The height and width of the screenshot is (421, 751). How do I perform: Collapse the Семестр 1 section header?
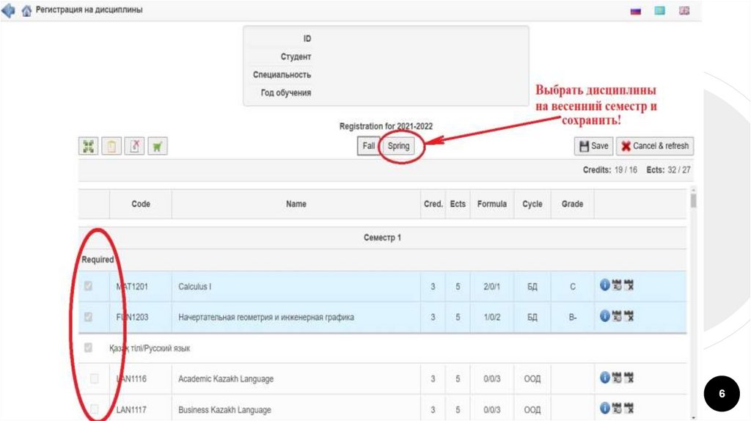pyautogui.click(x=382, y=238)
